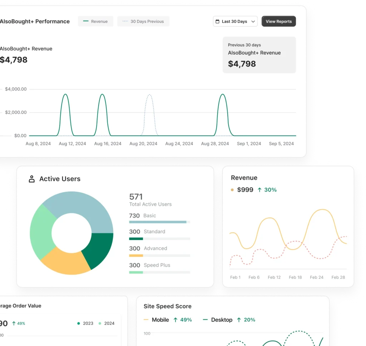Toggle the 30 Days Previous legend series
Screen dimensions: 366x346
tap(143, 21)
